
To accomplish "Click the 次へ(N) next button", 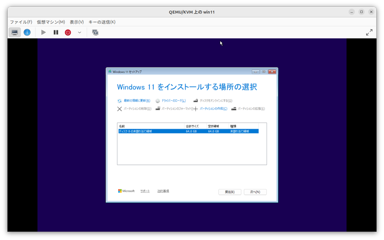I will pyautogui.click(x=255, y=192).
